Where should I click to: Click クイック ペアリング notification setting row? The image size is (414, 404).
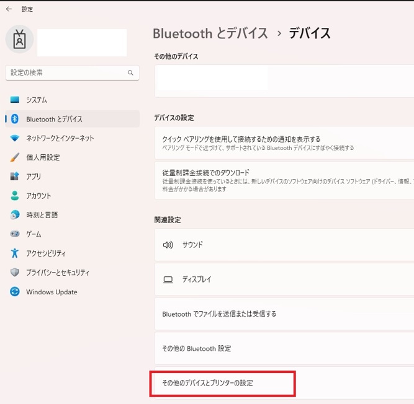(284, 143)
